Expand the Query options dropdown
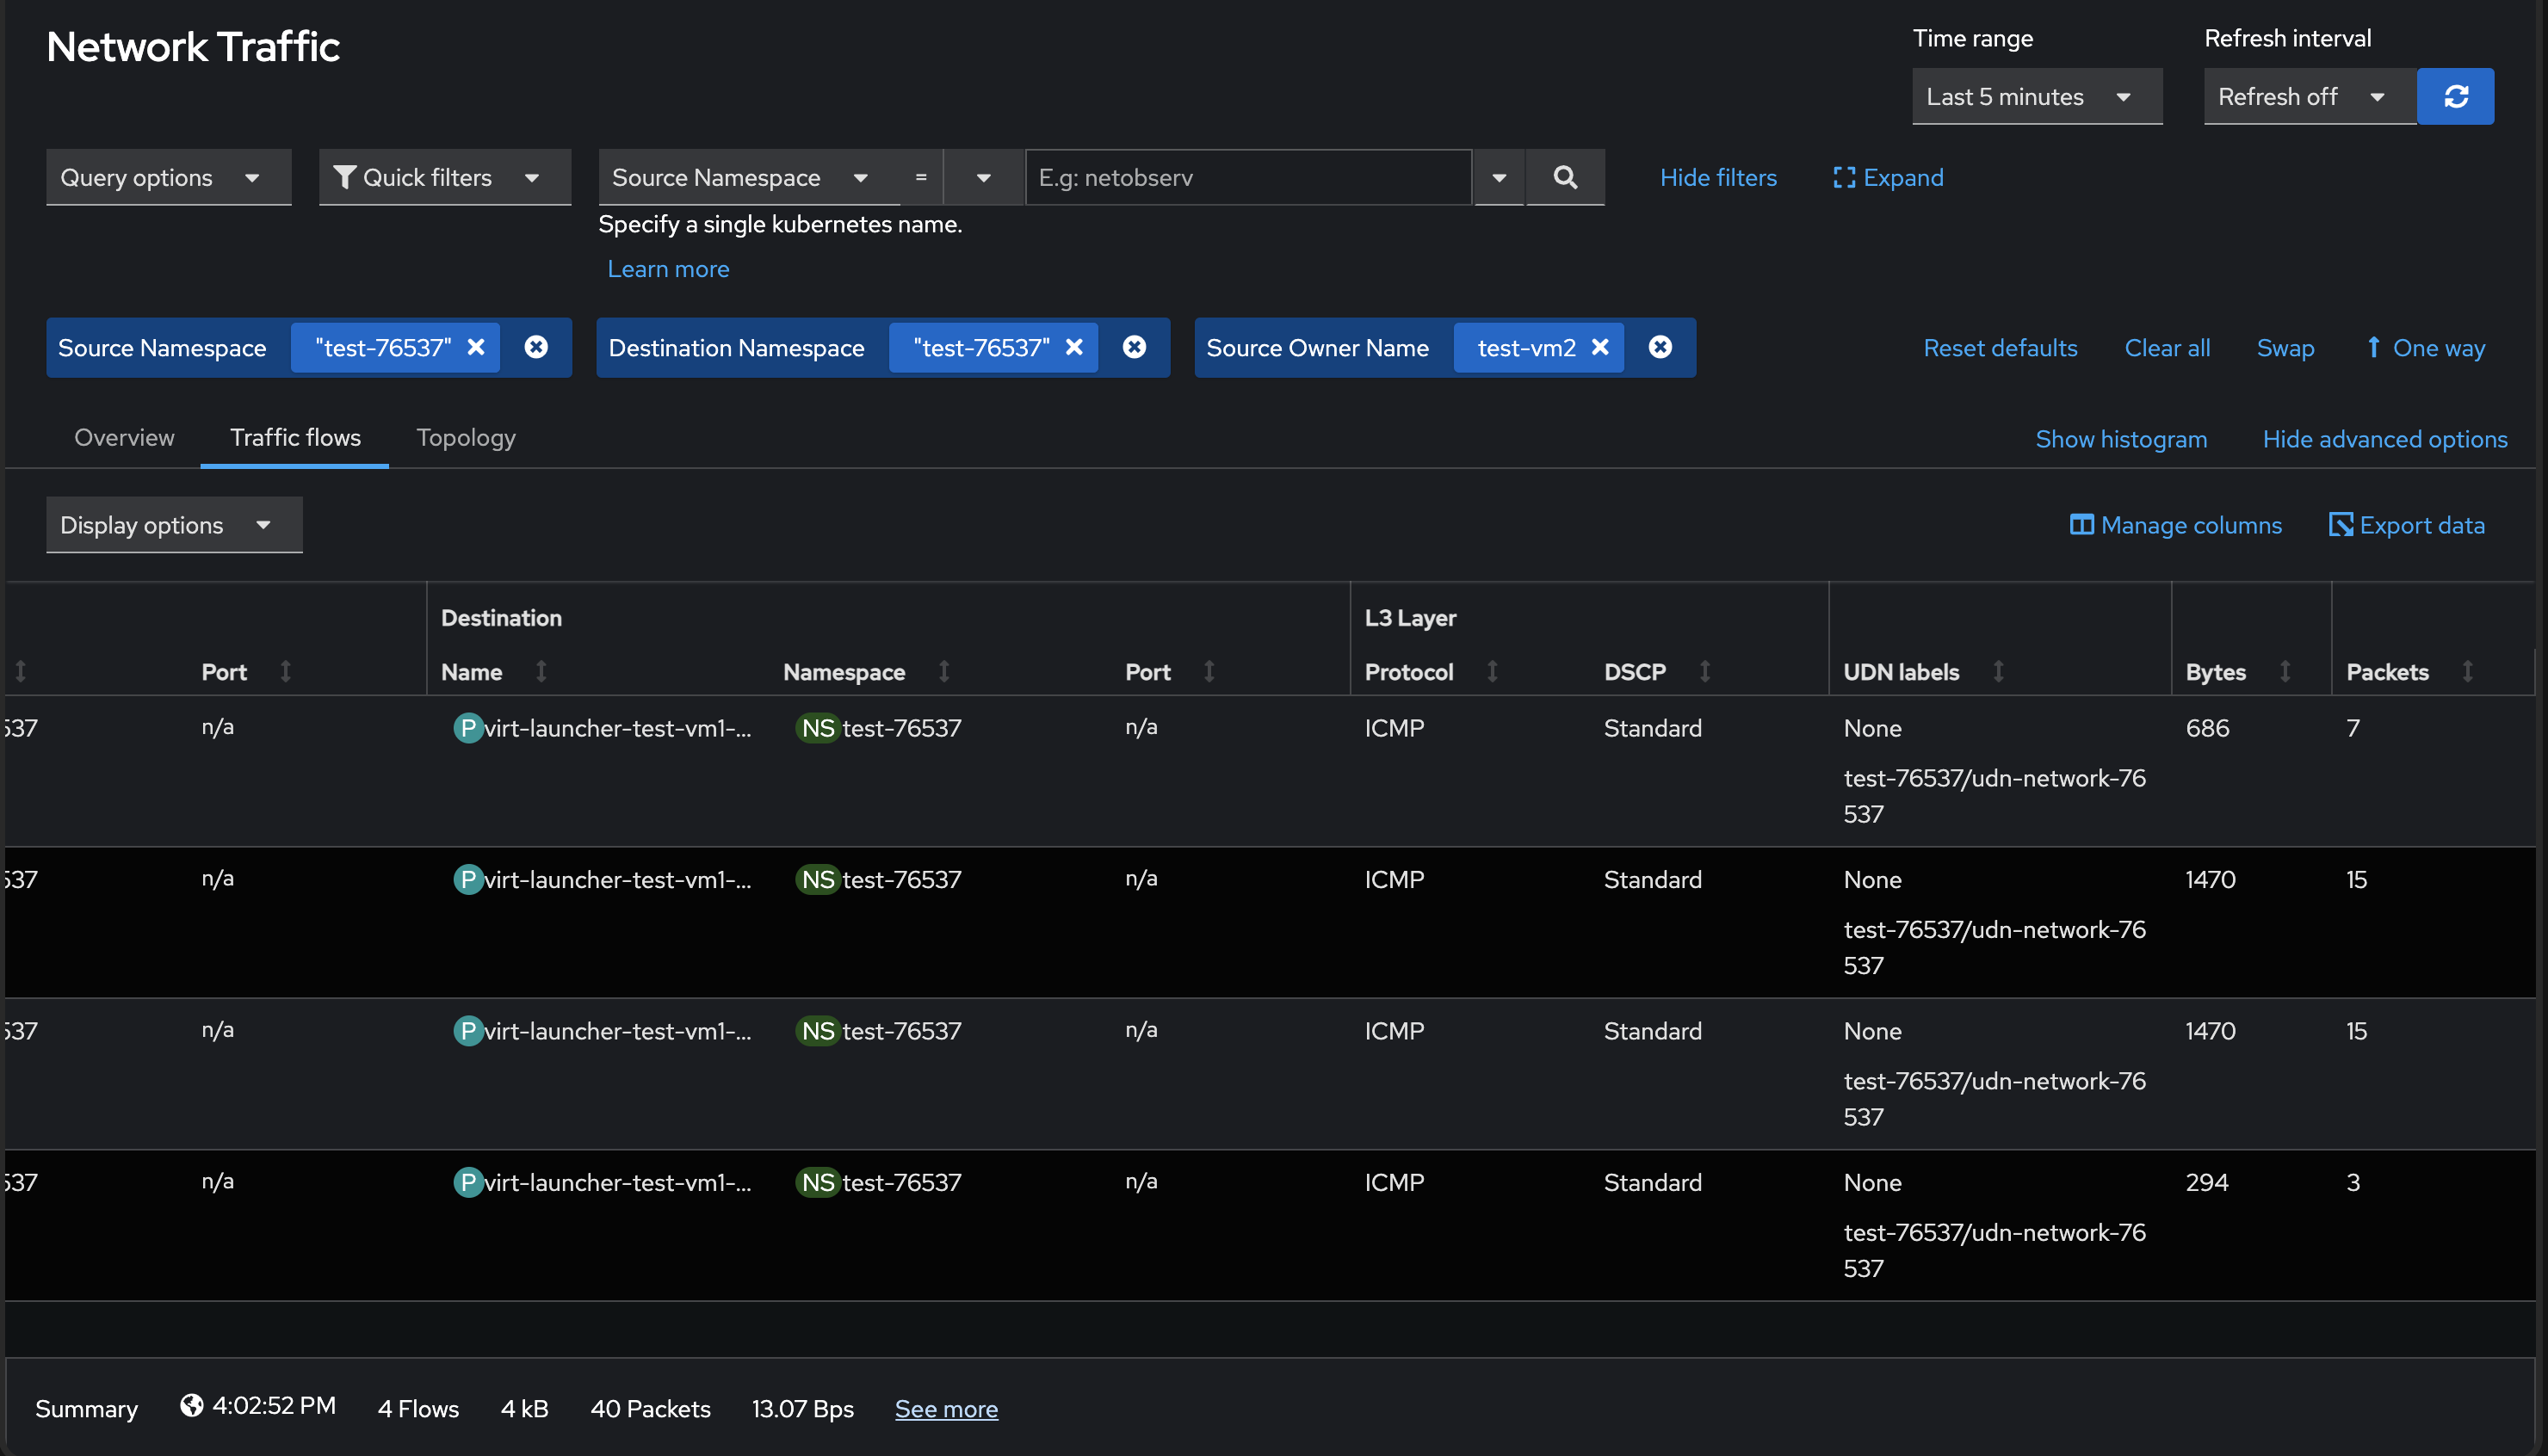This screenshot has height=1456, width=2548. coord(168,177)
